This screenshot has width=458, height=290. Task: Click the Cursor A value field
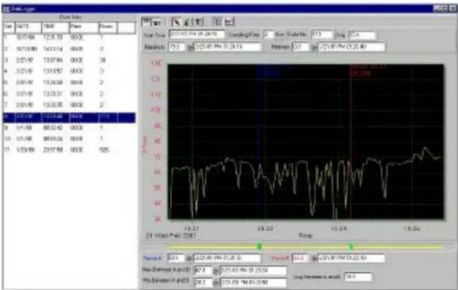click(x=176, y=258)
